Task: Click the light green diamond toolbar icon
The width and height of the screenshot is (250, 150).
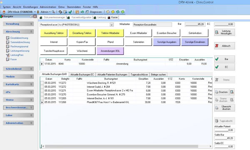Action: (x=122, y=12)
